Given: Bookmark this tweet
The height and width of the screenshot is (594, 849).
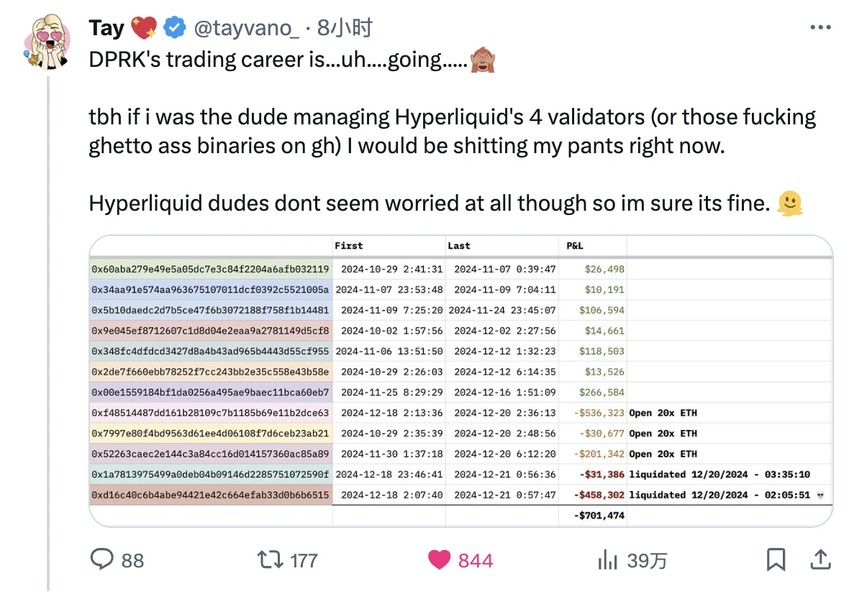Looking at the screenshot, I should click(776, 559).
